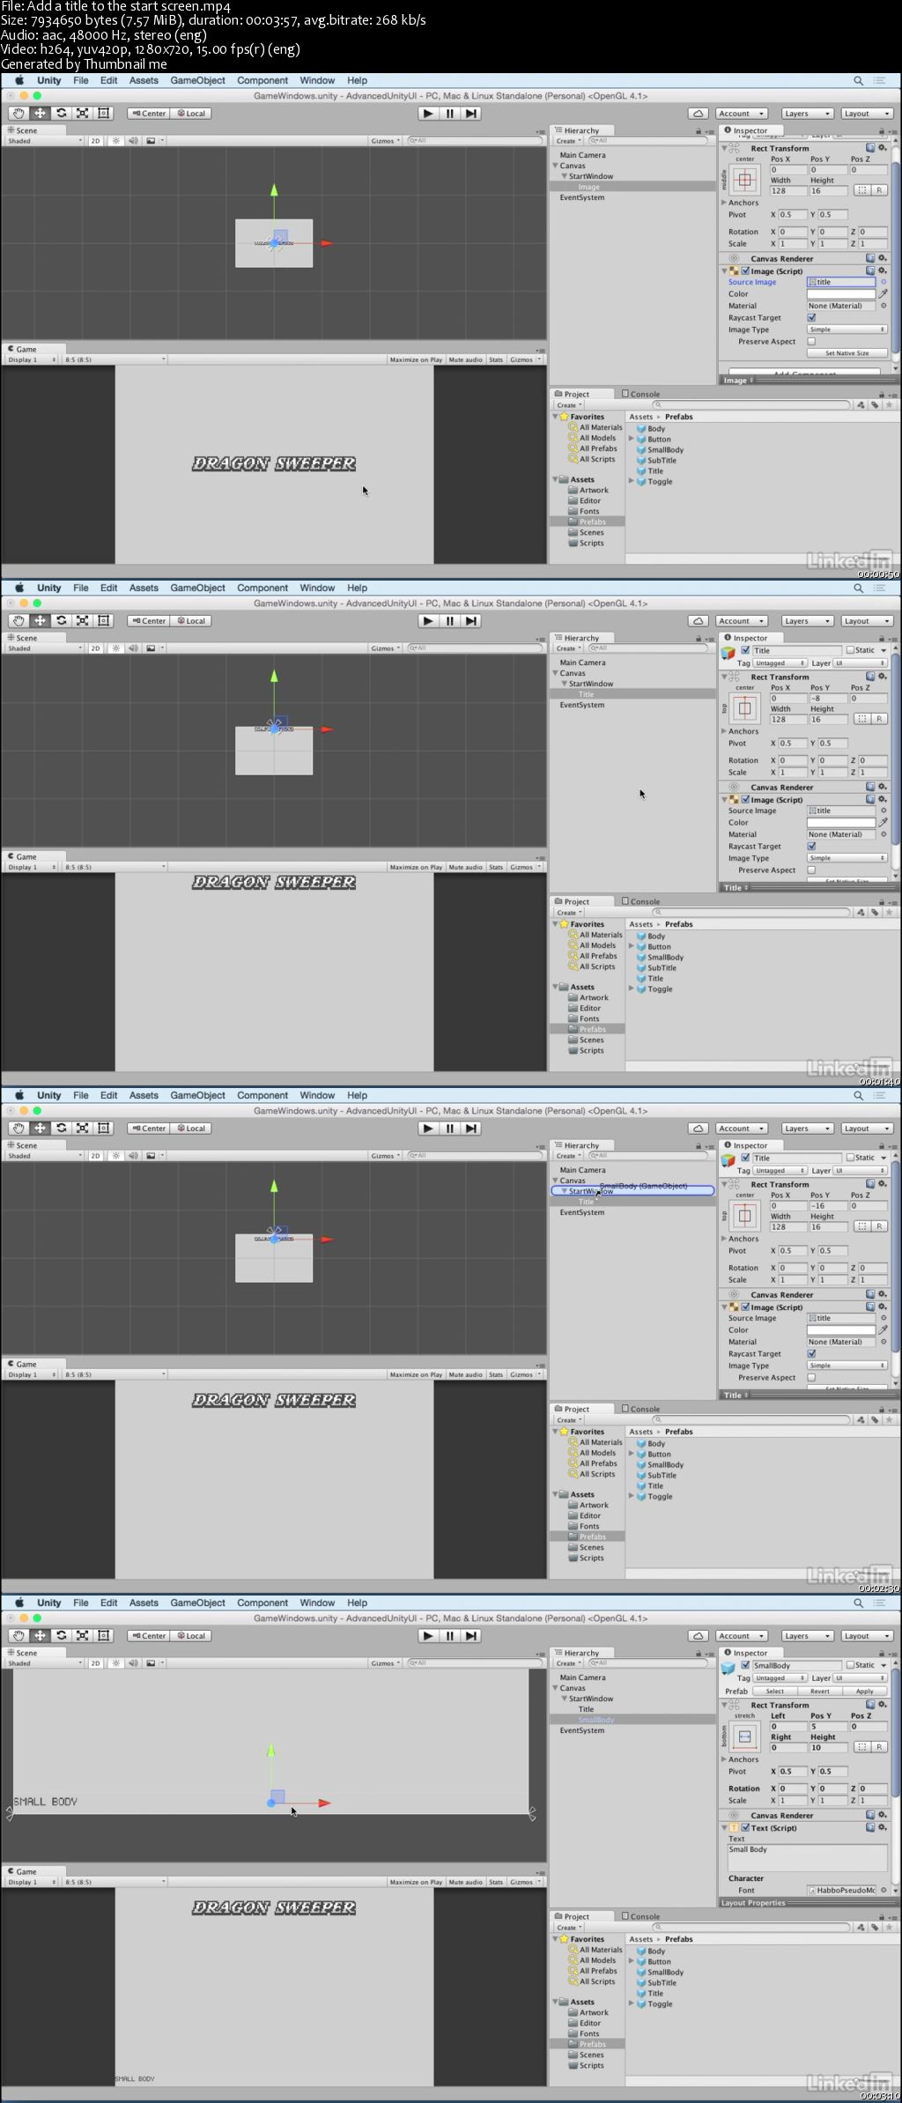The image size is (902, 2103).
Task: Expand Anchors foldout in the first frame's Inspector
Action: click(x=724, y=203)
